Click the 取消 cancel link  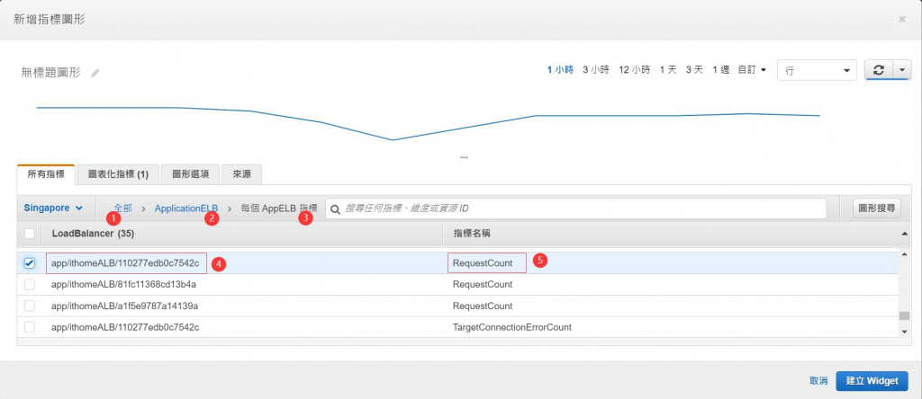click(x=818, y=381)
